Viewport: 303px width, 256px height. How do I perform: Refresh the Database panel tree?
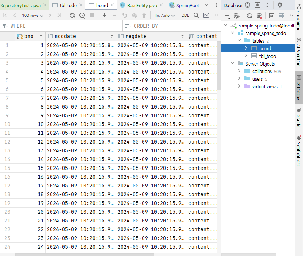[x=249, y=16]
